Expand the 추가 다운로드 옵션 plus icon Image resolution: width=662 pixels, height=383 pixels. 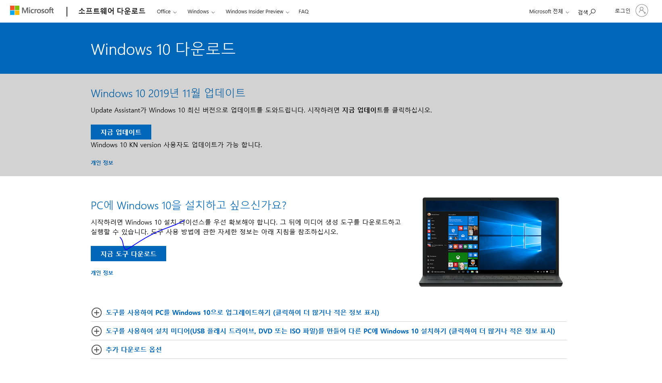coord(96,350)
